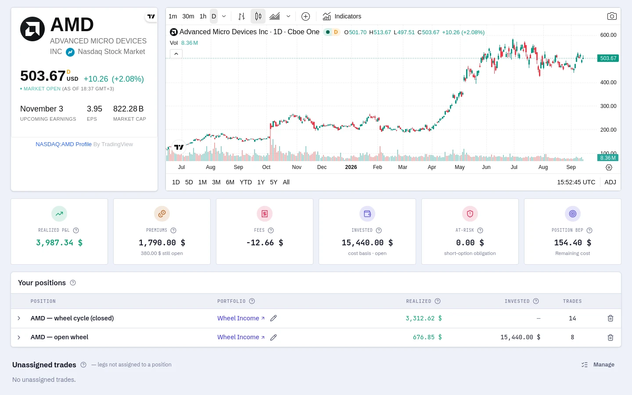Select the Candles chart style icon
Viewport: 632px width, 395px height.
258,16
